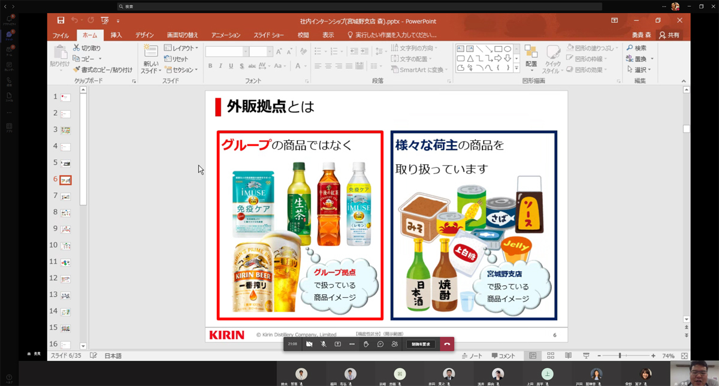719x386 pixels.
Task: Open the File (ファイル) tab
Action: (61, 35)
